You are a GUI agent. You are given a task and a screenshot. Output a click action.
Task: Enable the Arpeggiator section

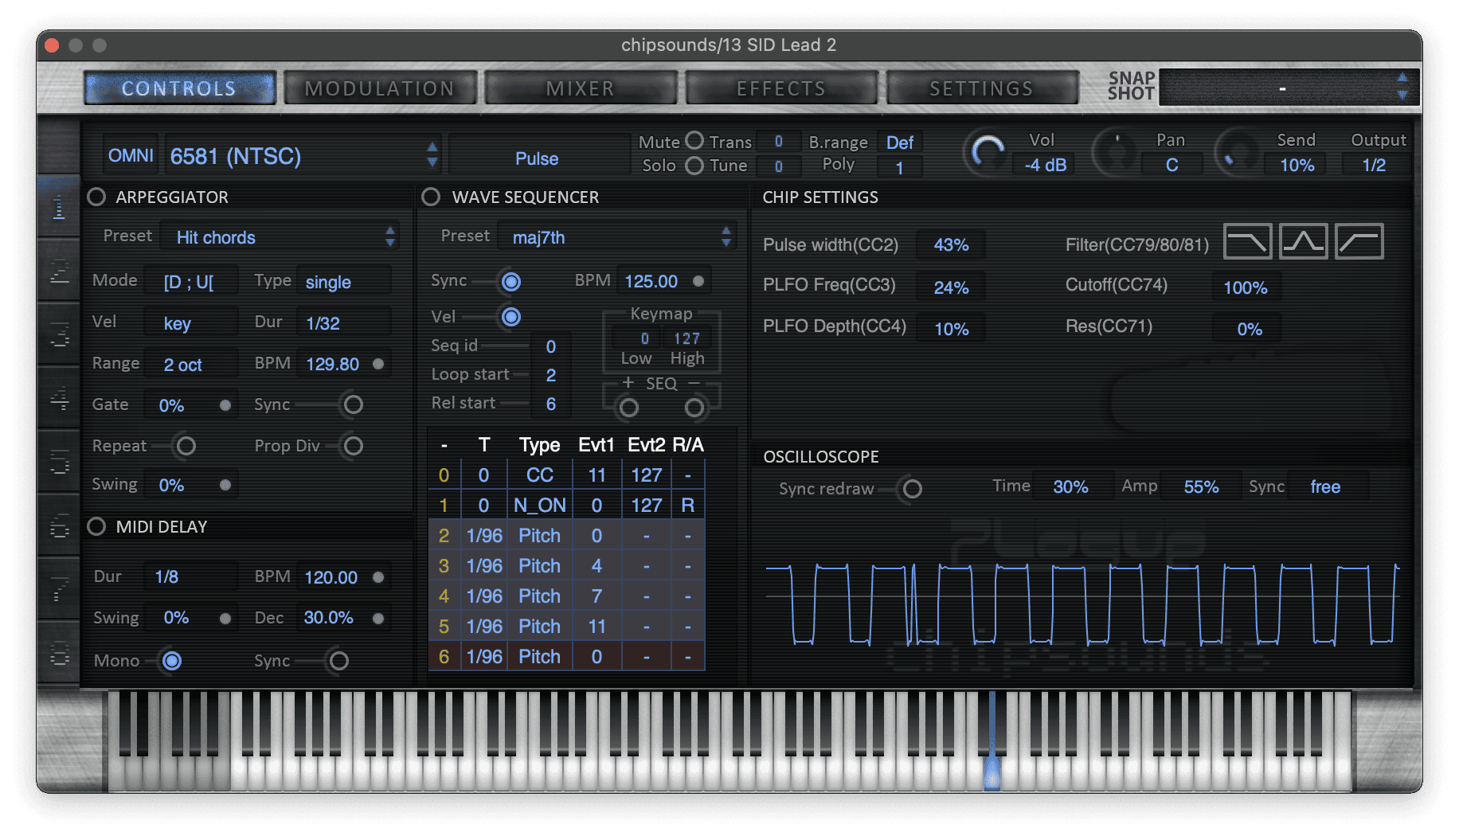(96, 197)
